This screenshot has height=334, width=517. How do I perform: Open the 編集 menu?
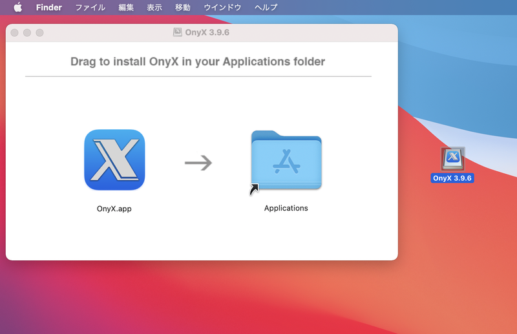[x=126, y=7]
